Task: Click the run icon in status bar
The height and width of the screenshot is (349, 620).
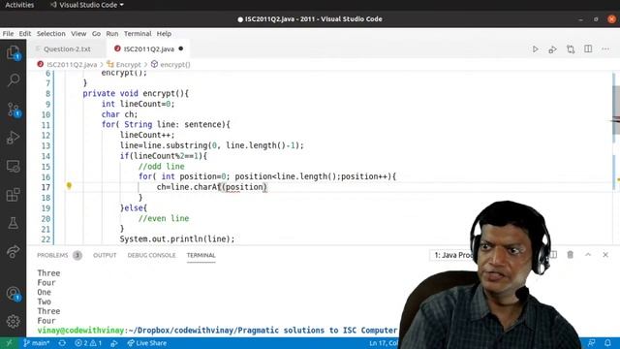Action: click(x=114, y=343)
